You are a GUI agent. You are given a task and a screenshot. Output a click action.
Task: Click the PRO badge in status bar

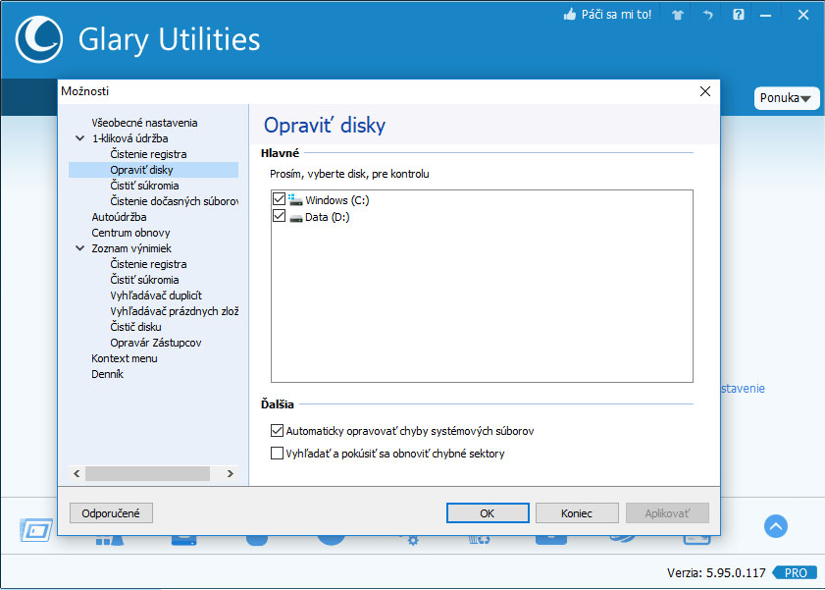click(794, 572)
